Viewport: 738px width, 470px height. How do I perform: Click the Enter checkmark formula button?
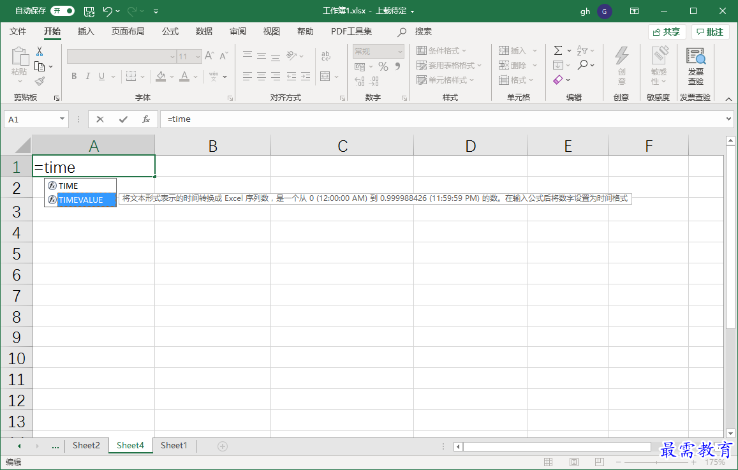123,119
